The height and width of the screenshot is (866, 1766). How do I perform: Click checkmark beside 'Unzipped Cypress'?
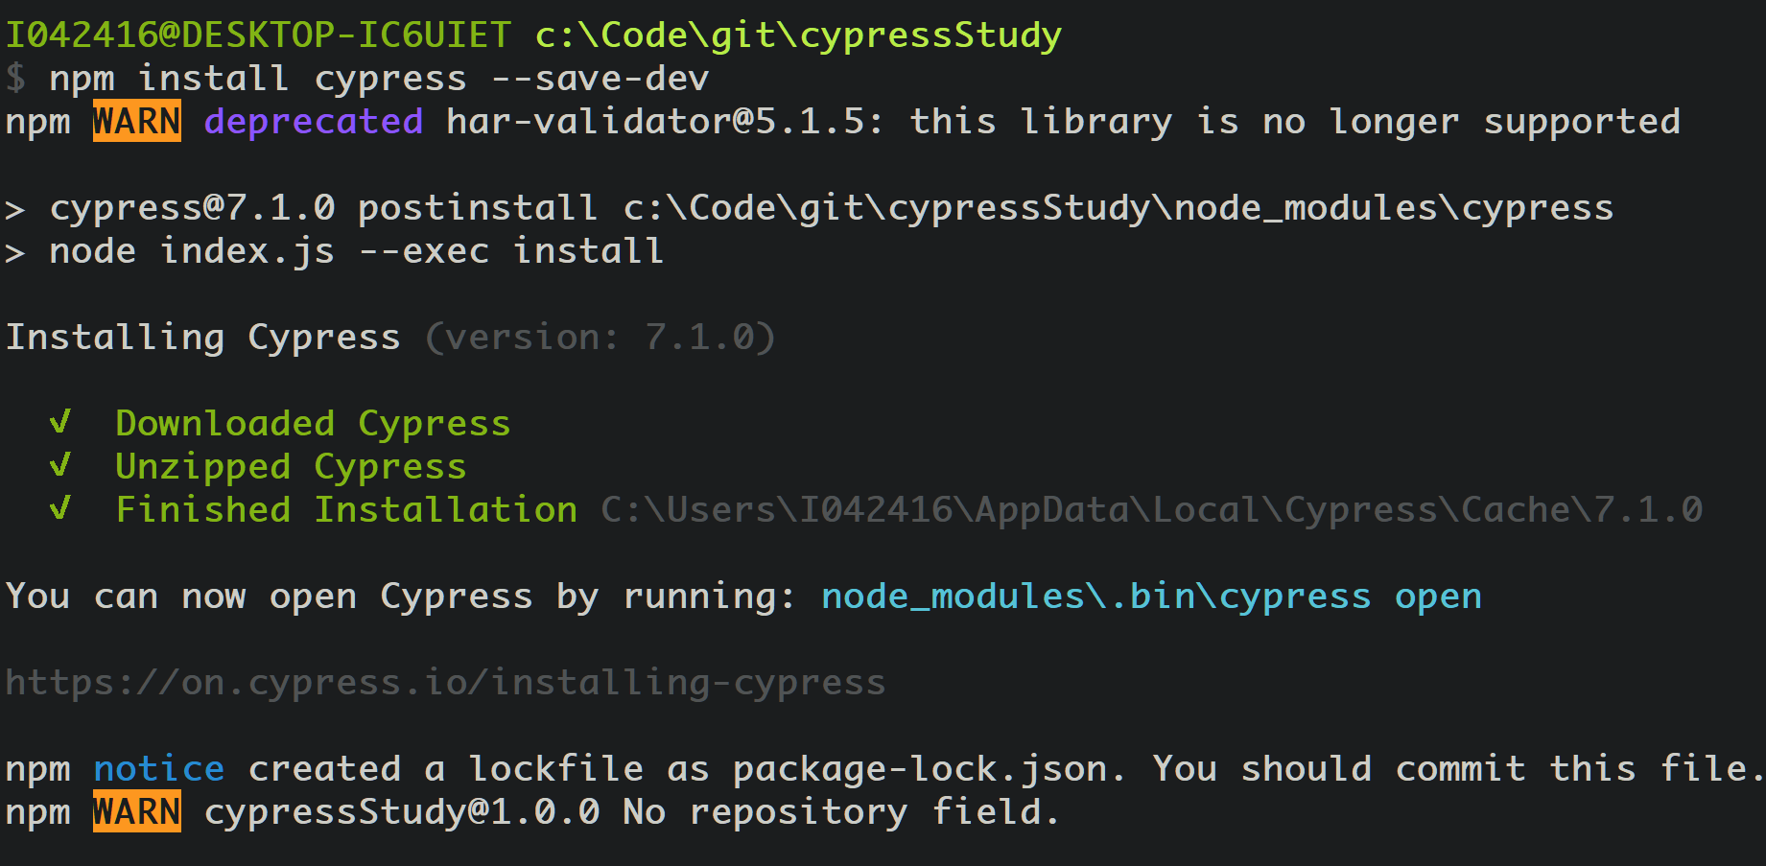60,465
